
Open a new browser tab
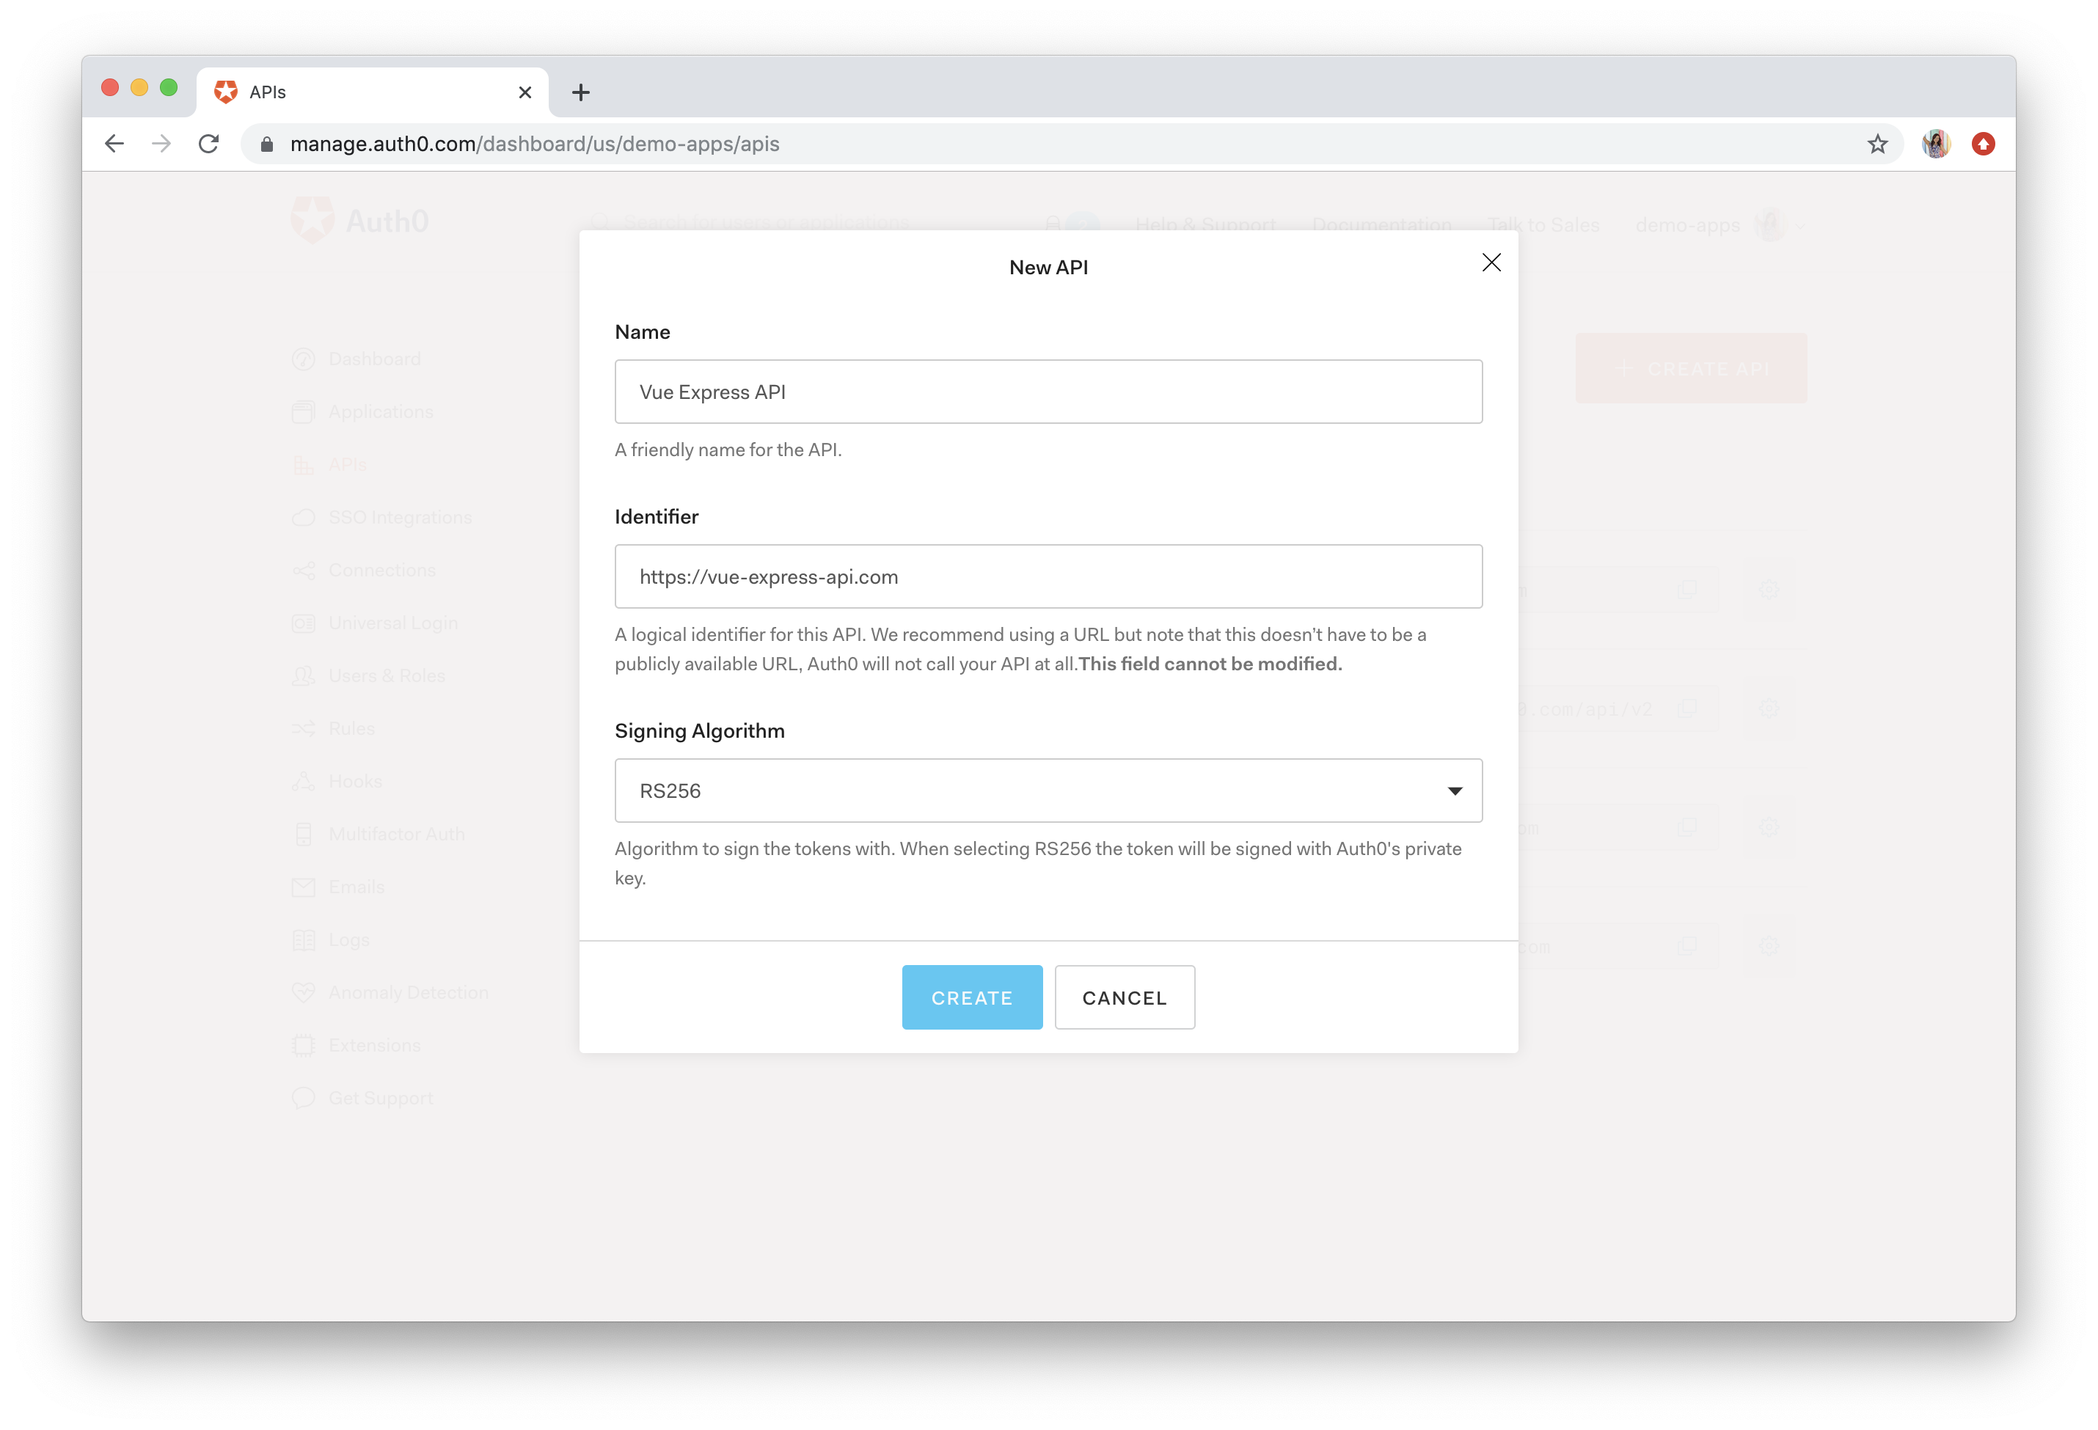point(580,92)
